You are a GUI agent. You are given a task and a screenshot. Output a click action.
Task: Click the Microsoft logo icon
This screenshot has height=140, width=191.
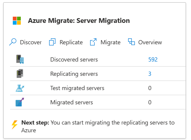[x=17, y=21]
